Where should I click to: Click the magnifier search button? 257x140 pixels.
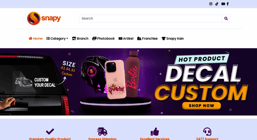(226, 19)
